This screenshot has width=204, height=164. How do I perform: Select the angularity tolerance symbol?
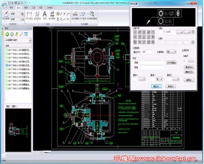tap(148, 37)
